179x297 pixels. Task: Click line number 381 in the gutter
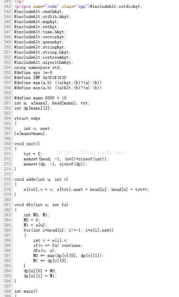pos(7,205)
